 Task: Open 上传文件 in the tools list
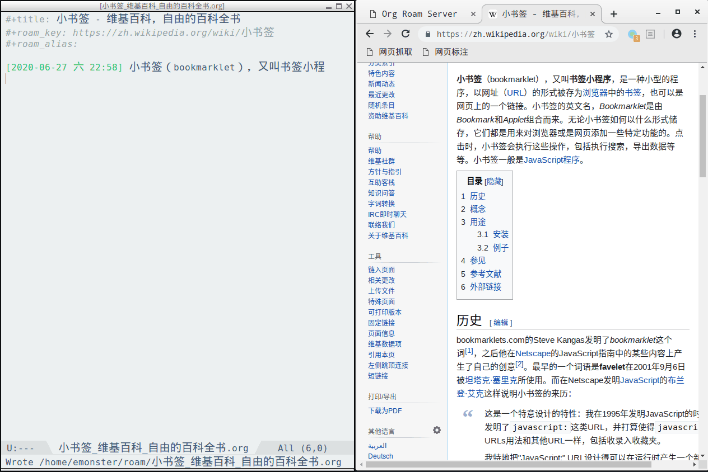click(381, 291)
